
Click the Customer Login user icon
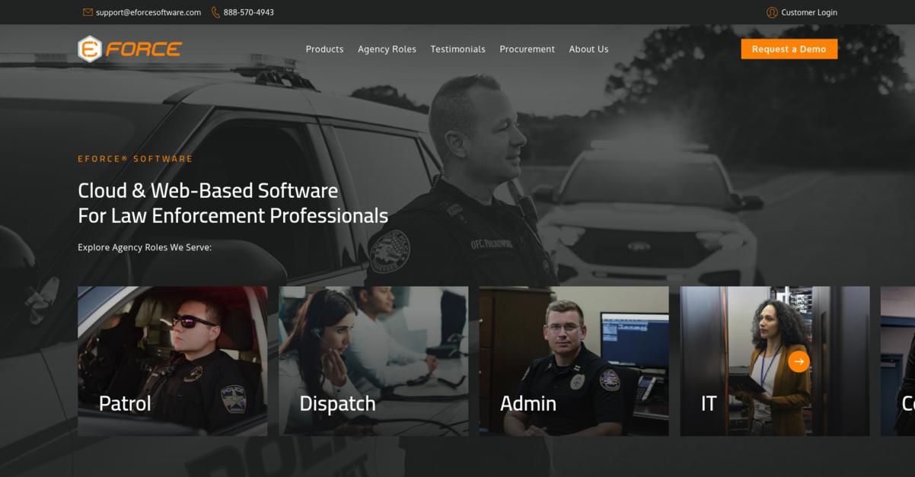[772, 12]
